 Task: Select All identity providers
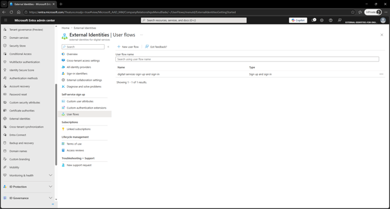click(79, 67)
